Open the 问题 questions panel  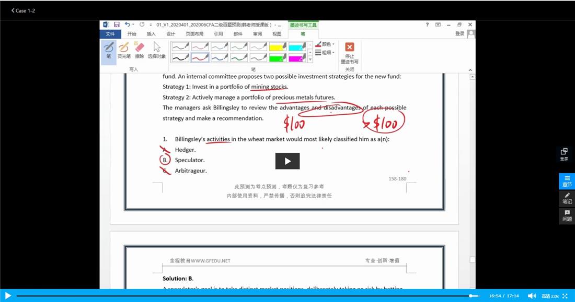tap(567, 215)
